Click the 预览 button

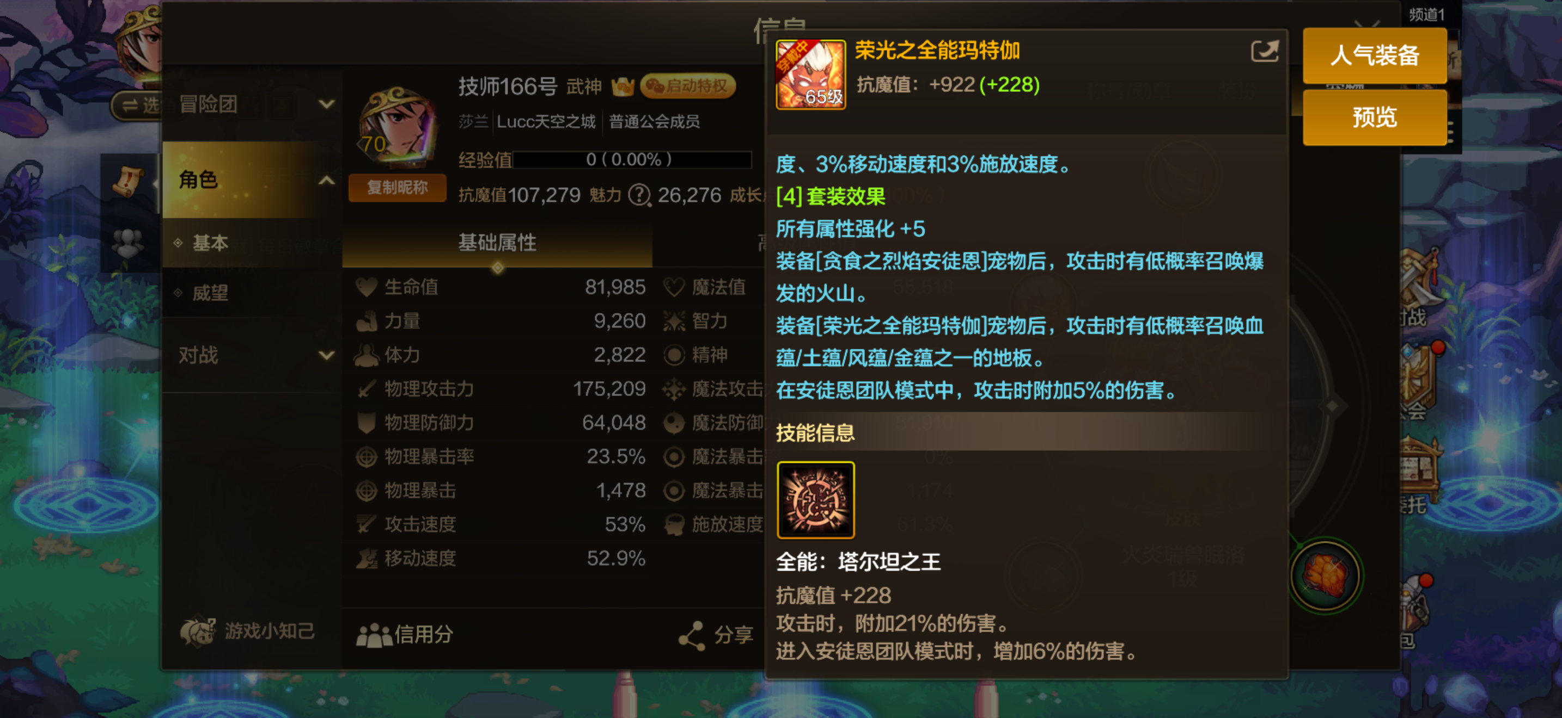point(1374,117)
